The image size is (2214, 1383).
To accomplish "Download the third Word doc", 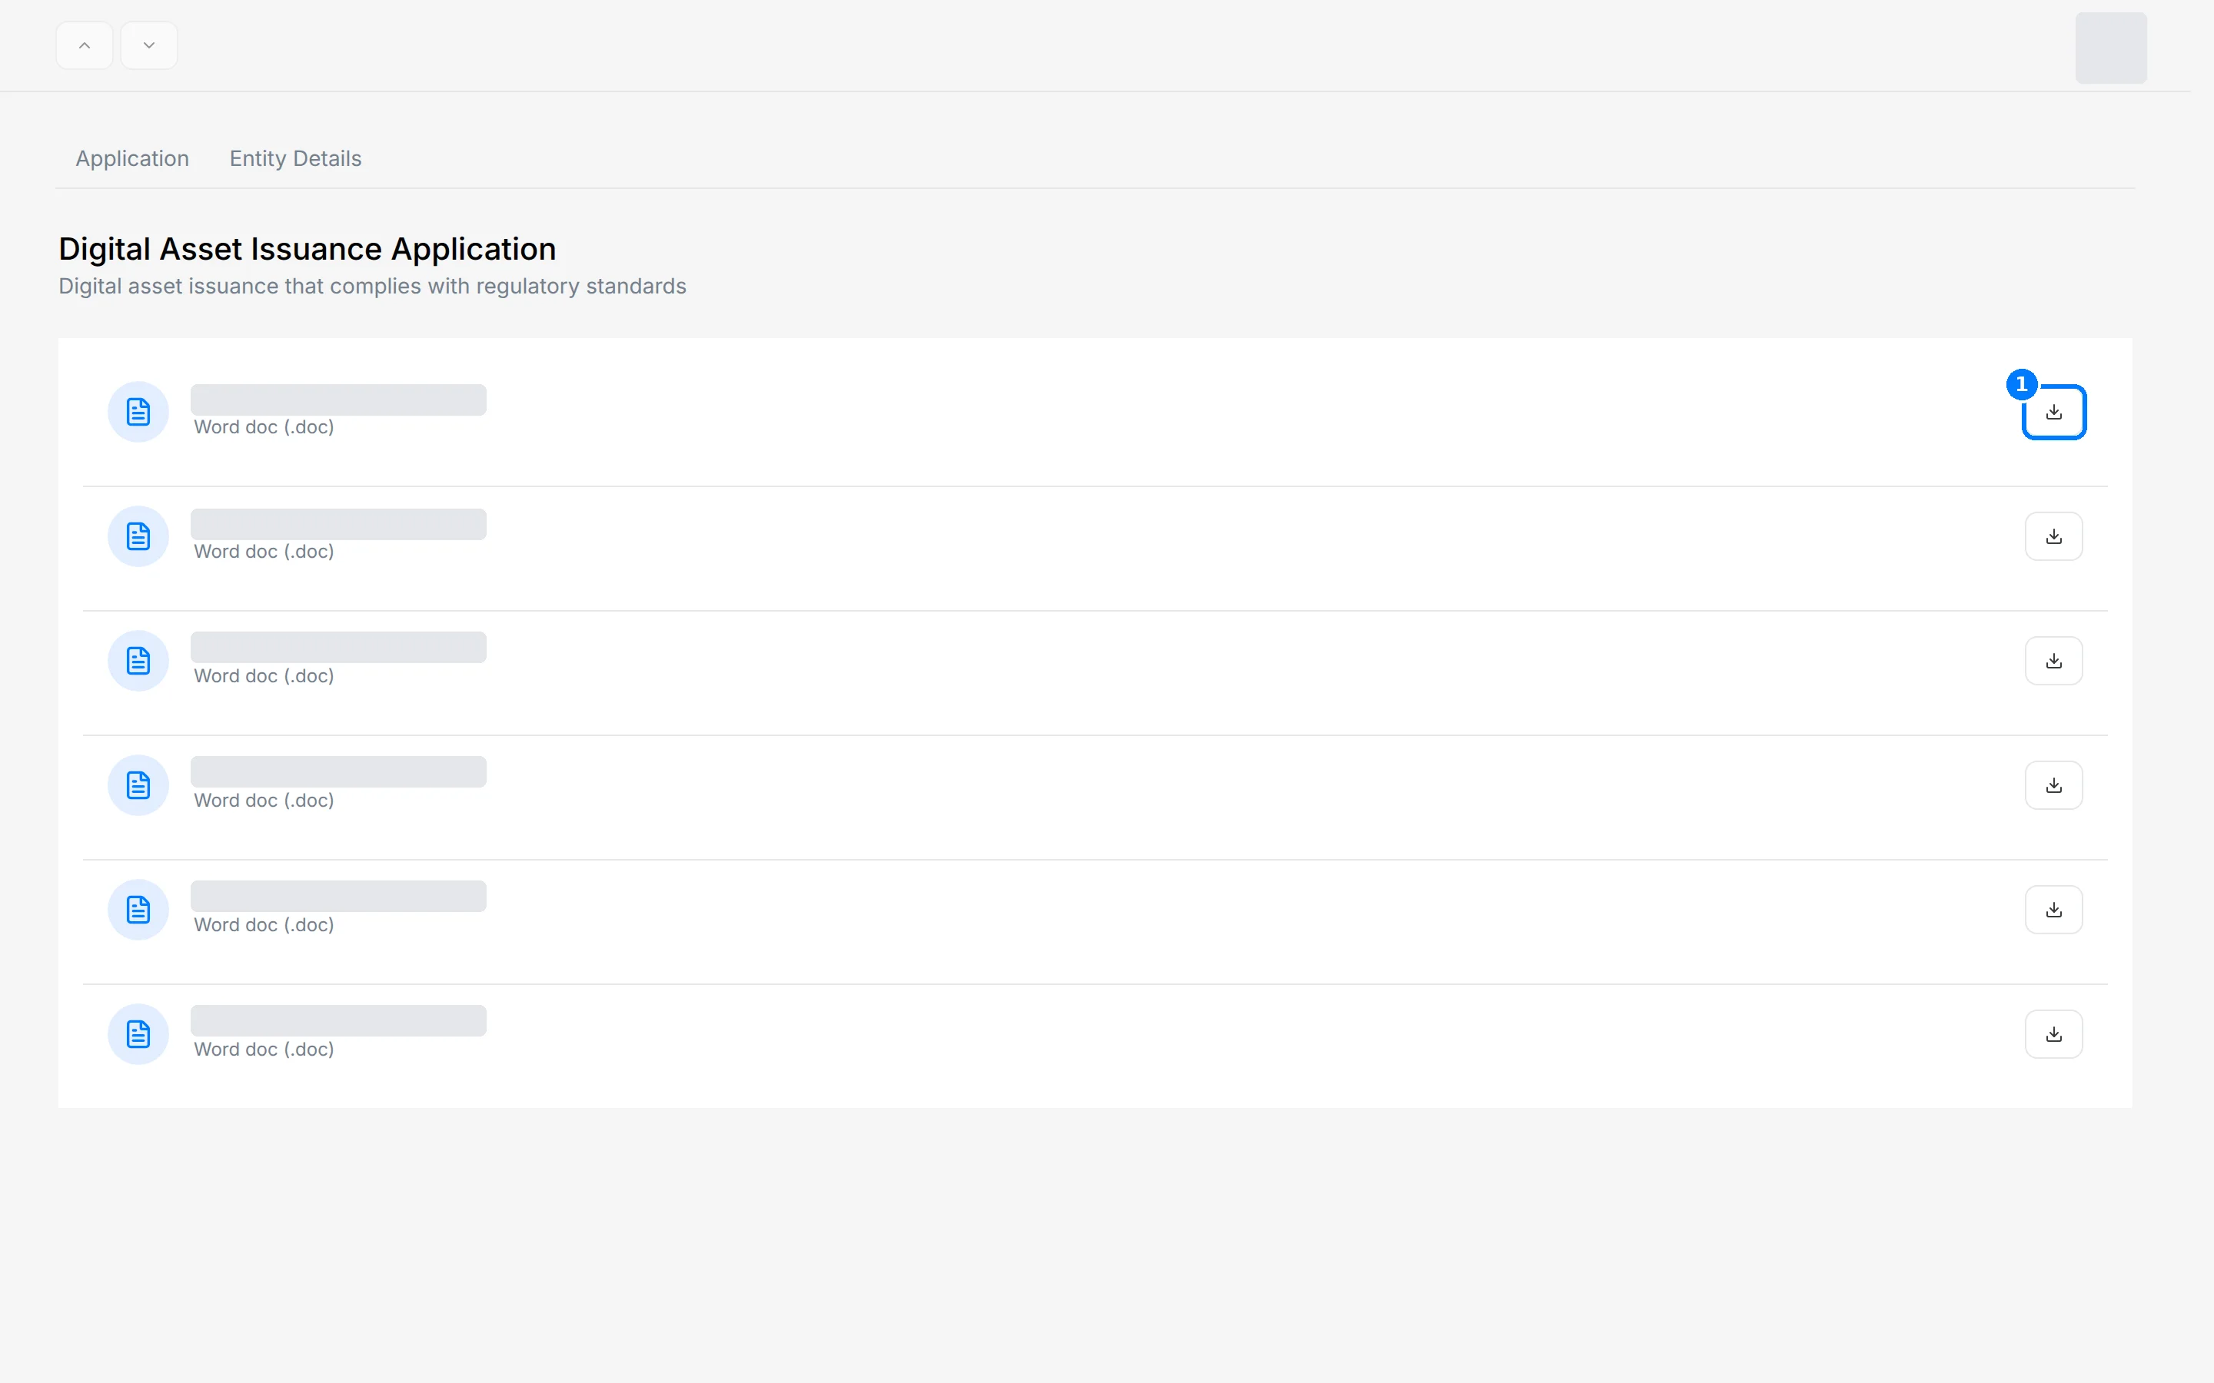I will pyautogui.click(x=2053, y=661).
